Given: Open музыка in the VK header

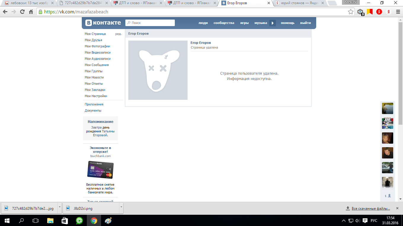Looking at the screenshot, I should pyautogui.click(x=261, y=23).
